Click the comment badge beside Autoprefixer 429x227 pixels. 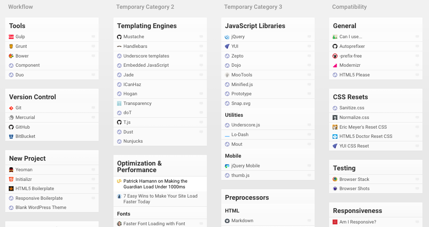[x=417, y=46]
